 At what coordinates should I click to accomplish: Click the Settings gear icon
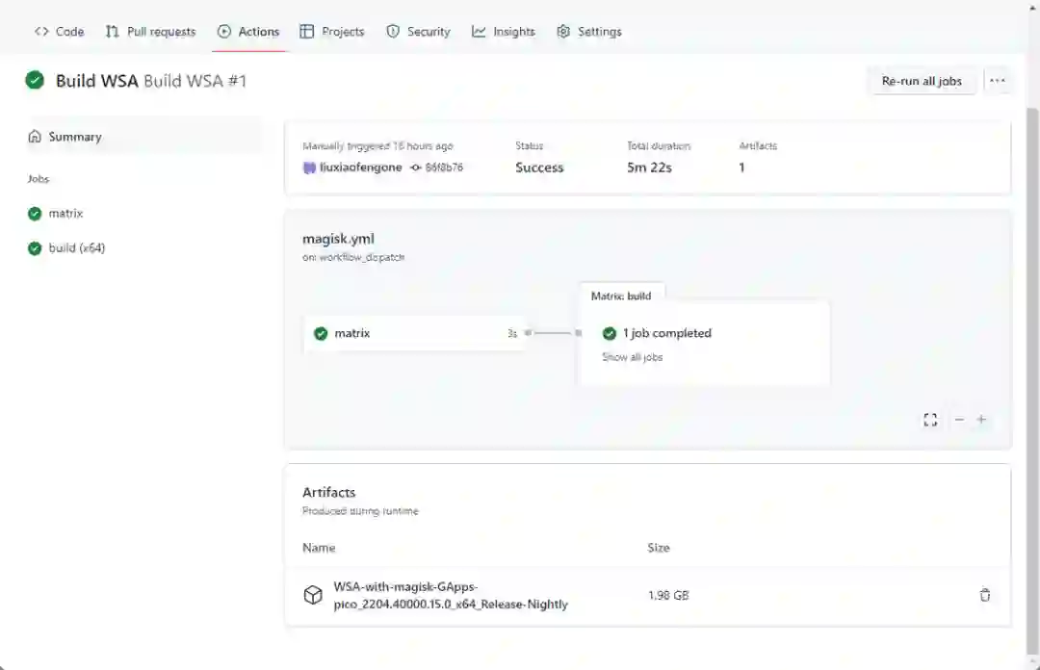coord(563,31)
